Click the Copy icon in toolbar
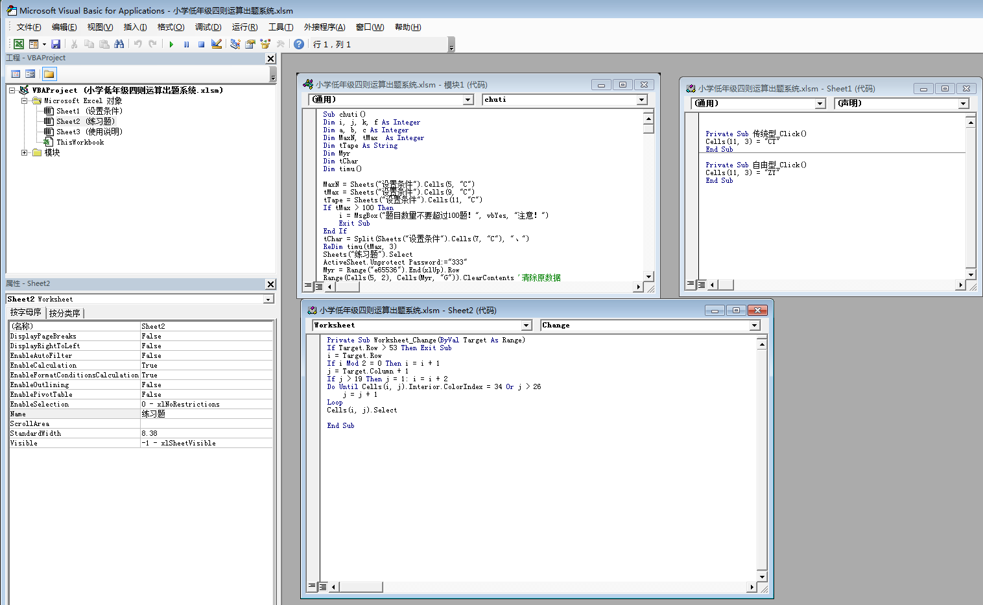The width and height of the screenshot is (983, 605). [89, 44]
